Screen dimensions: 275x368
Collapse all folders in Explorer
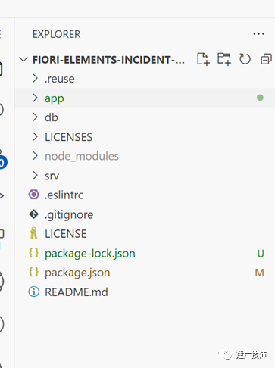[266, 59]
